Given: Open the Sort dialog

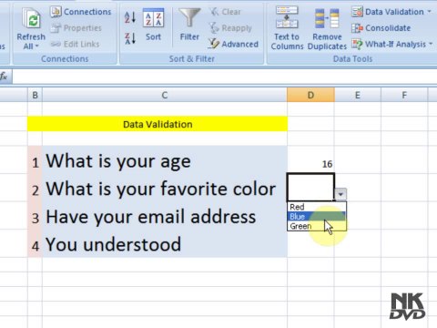Looking at the screenshot, I should pyautogui.click(x=153, y=25).
